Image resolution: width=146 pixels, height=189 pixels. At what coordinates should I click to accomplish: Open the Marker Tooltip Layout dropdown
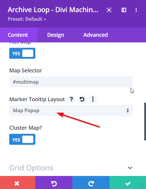click(71, 111)
